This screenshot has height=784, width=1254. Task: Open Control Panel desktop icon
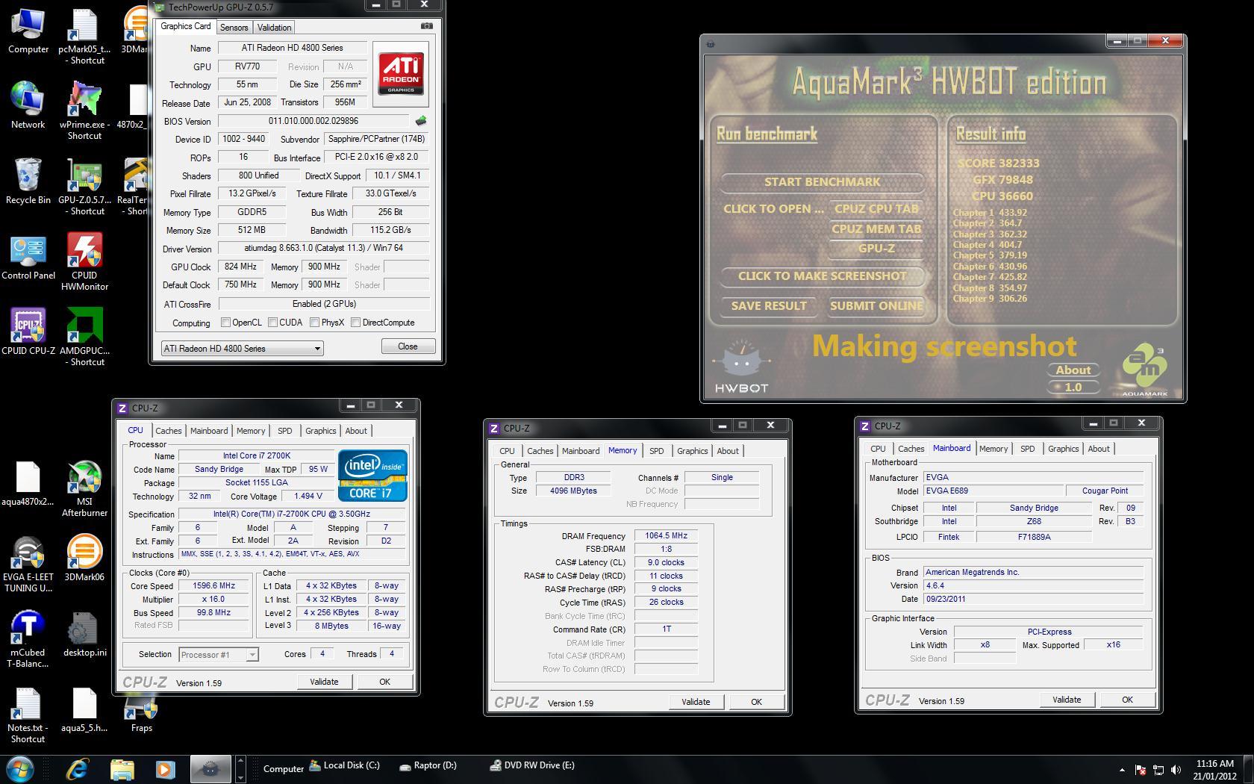click(28, 257)
